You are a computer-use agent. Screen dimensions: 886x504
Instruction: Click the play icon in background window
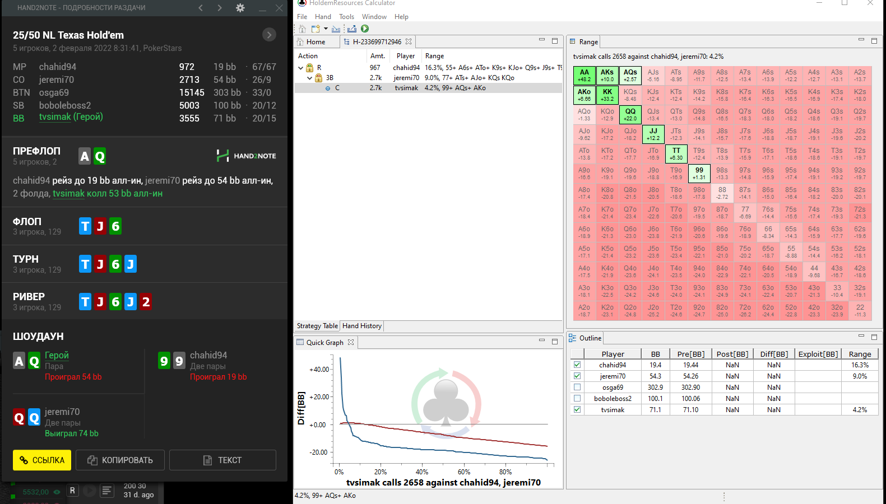coord(89,491)
